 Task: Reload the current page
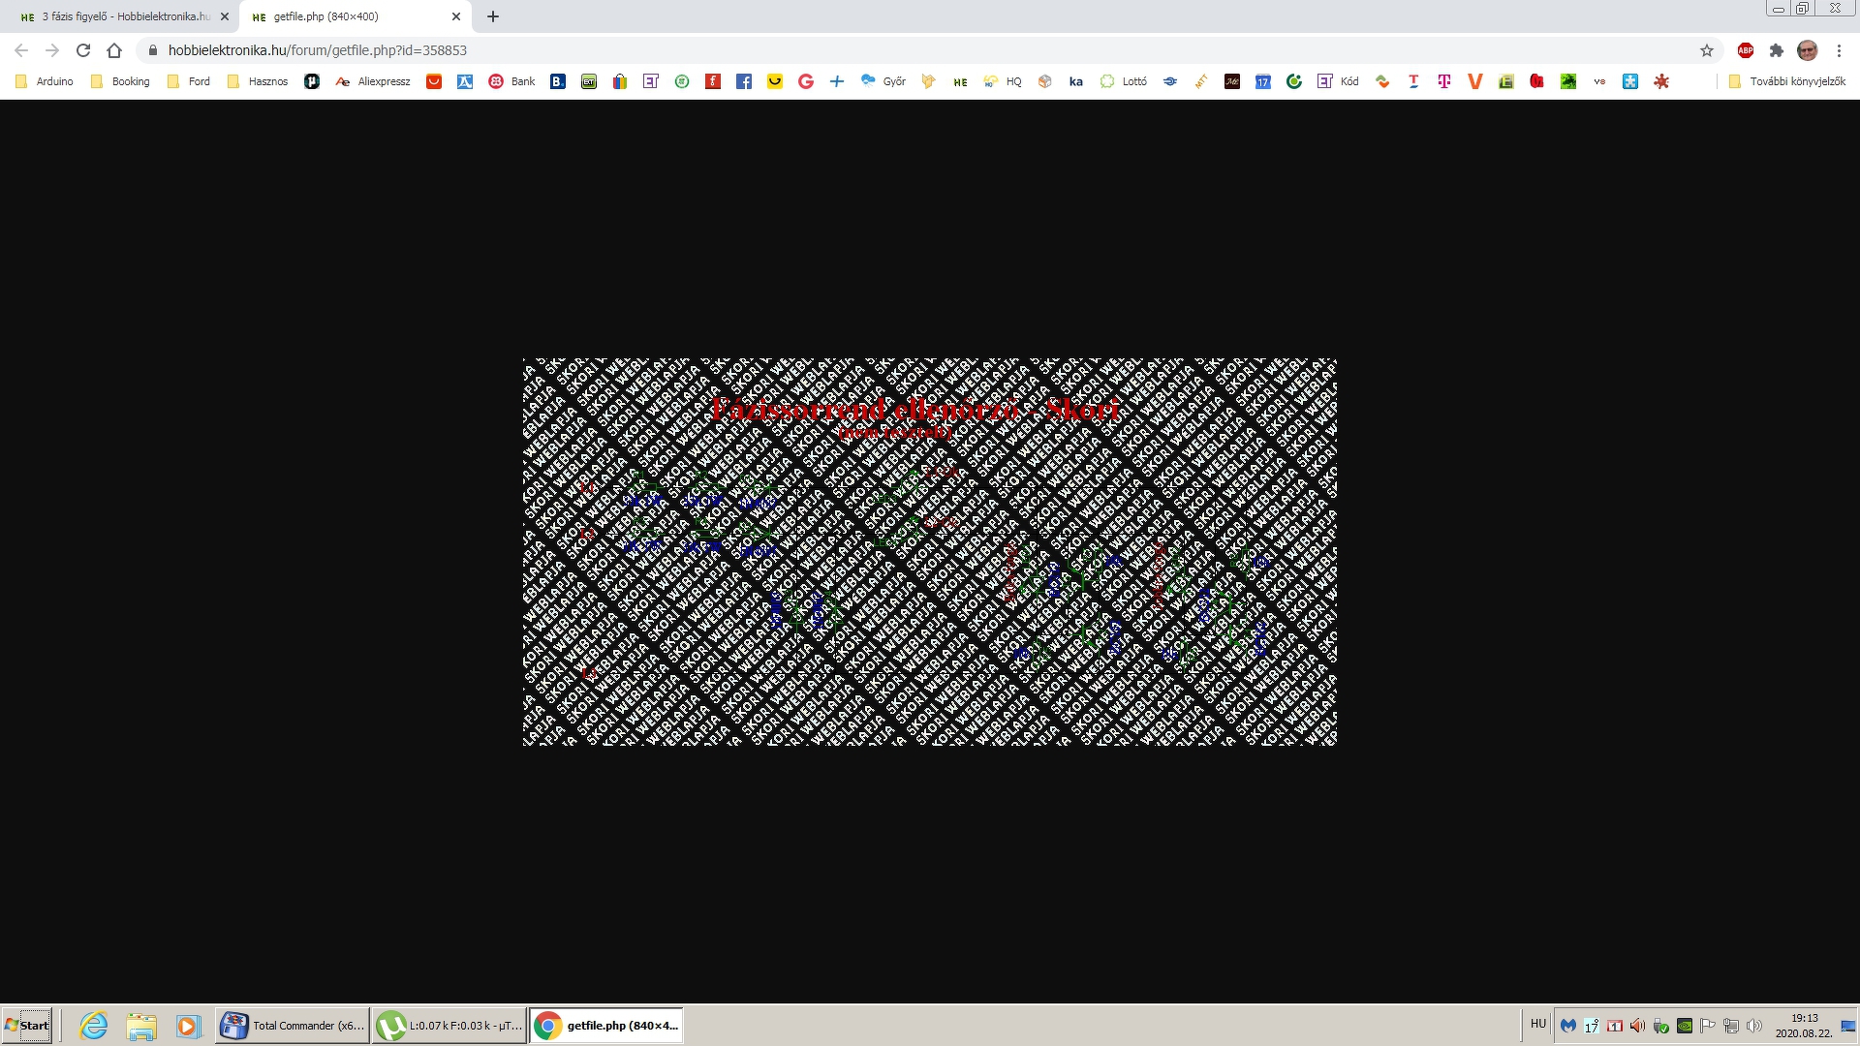(x=83, y=50)
